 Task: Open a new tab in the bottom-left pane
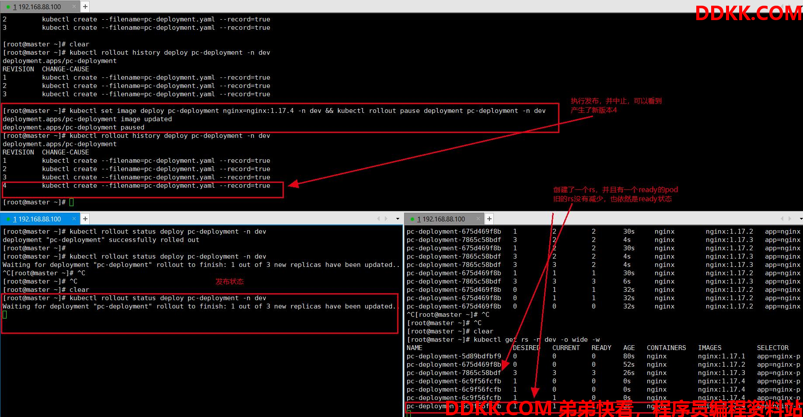point(85,219)
